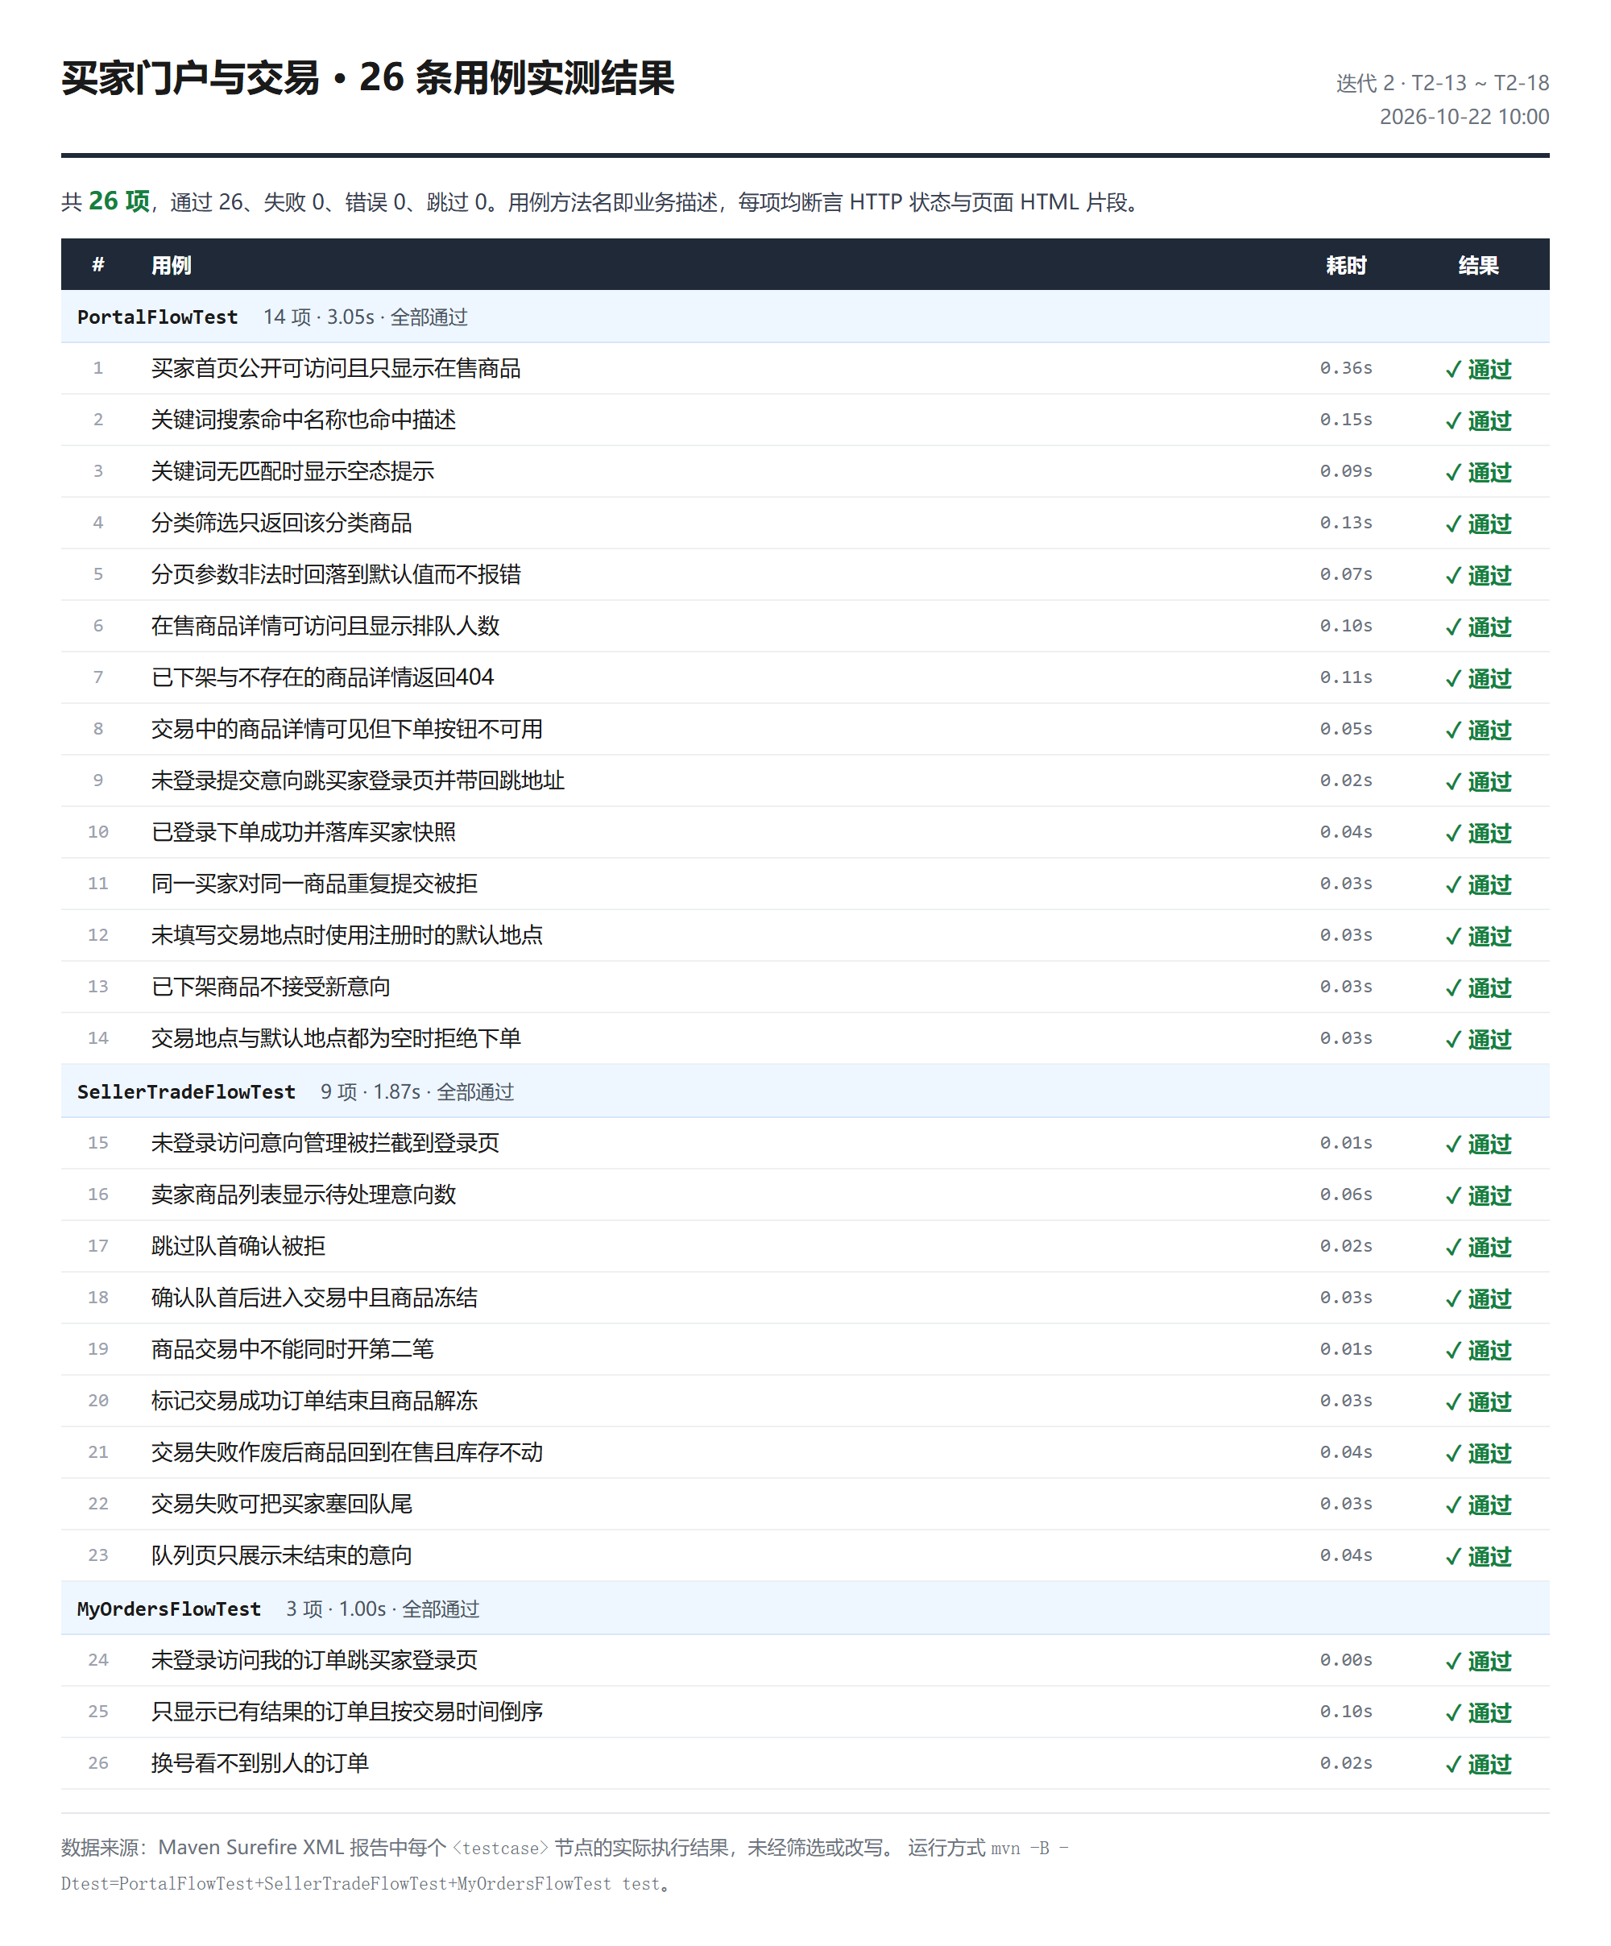Select the 用例 column header
The width and height of the screenshot is (1611, 1946).
click(x=172, y=265)
